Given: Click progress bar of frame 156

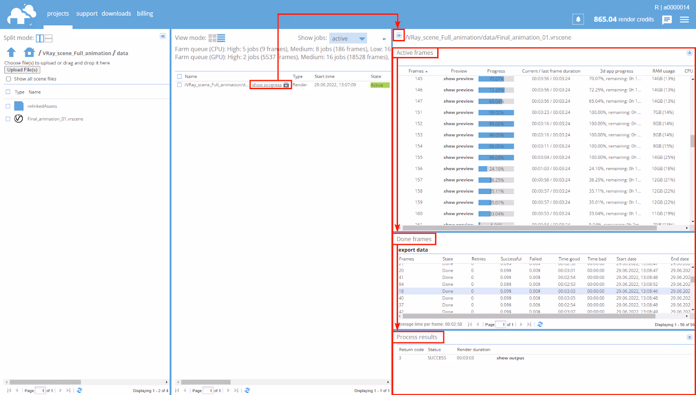Looking at the screenshot, I should (496, 169).
